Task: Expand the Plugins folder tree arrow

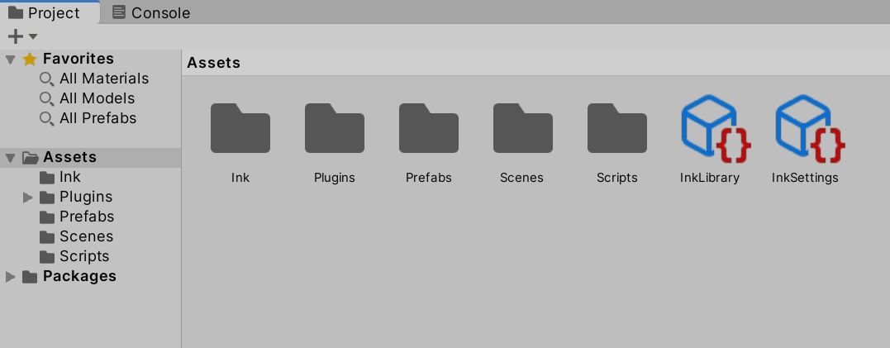Action: [27, 197]
